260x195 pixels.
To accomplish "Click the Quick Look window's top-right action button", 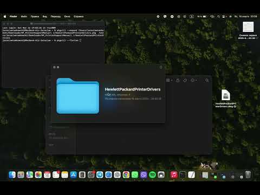I will click(161, 67).
